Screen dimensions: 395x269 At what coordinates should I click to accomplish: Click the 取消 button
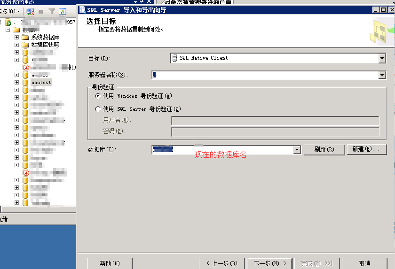tap(364, 263)
